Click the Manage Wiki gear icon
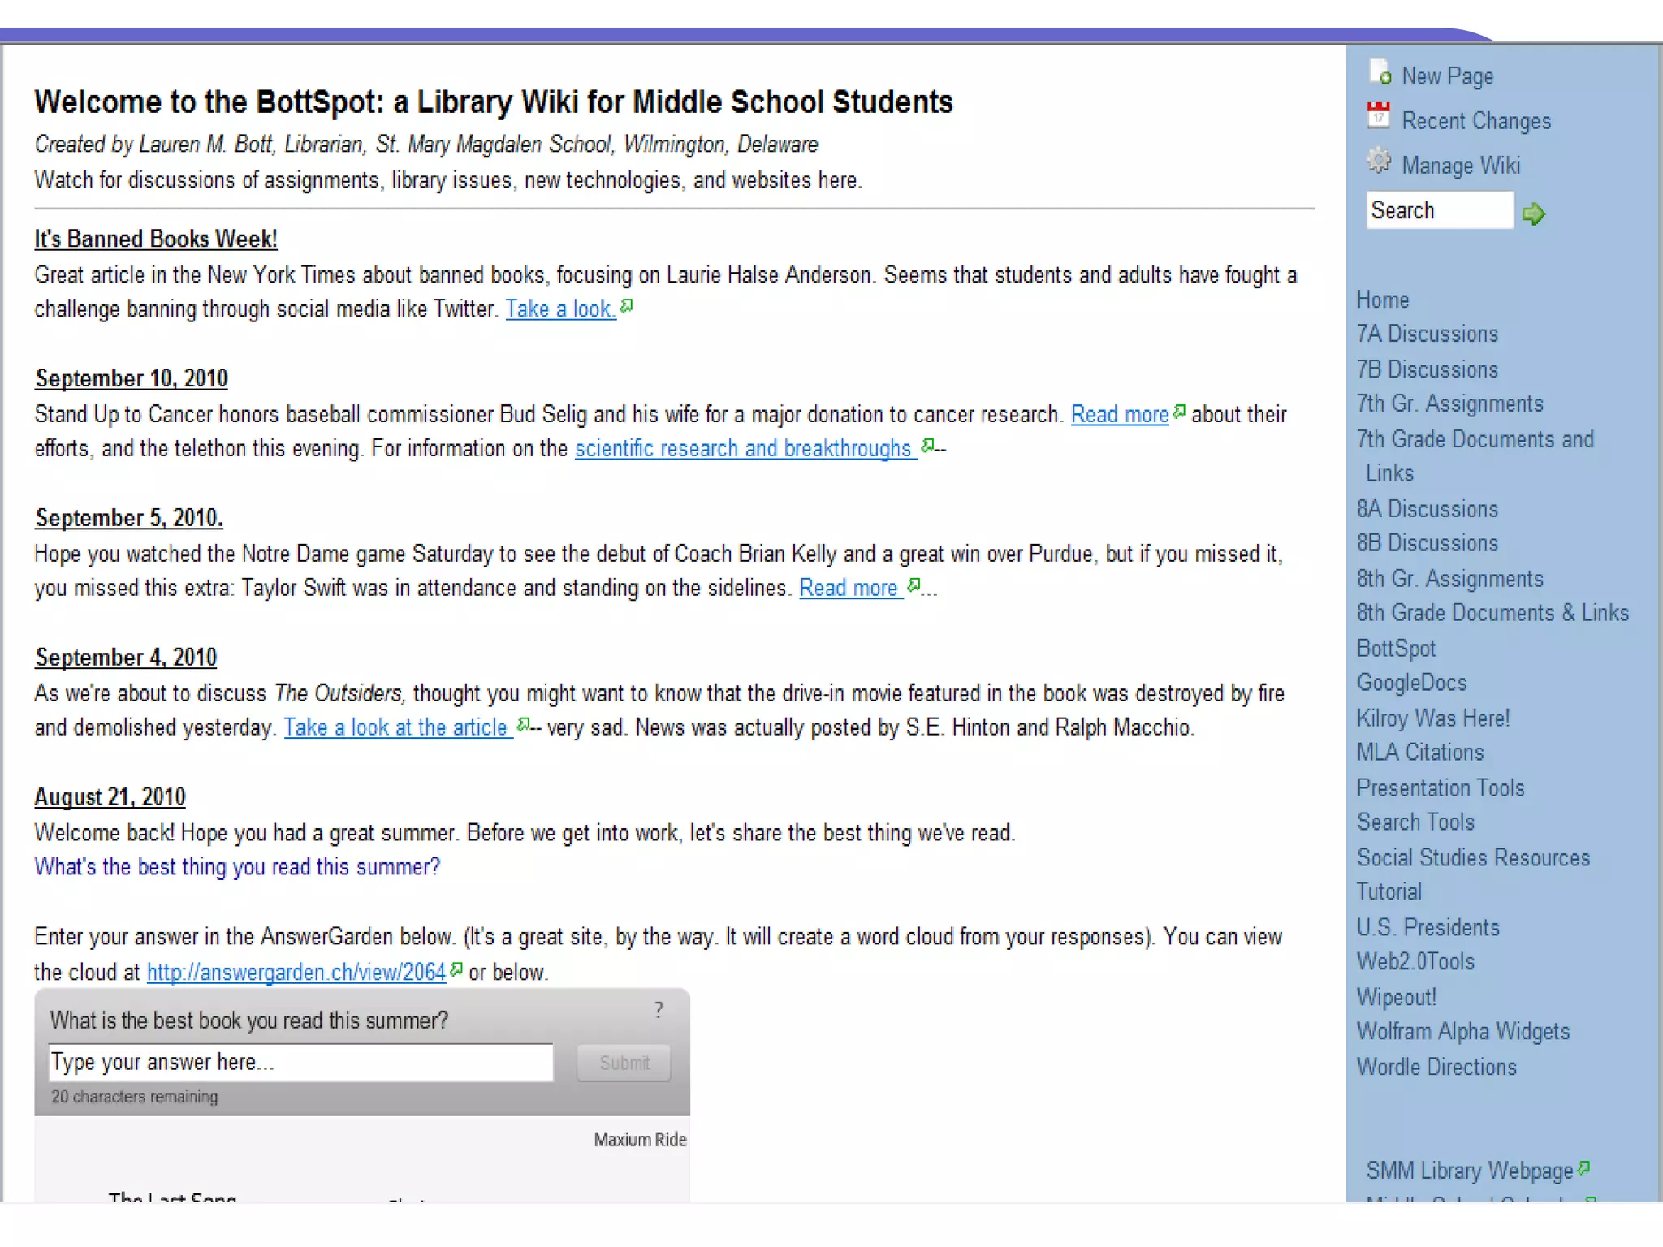 coord(1378,161)
